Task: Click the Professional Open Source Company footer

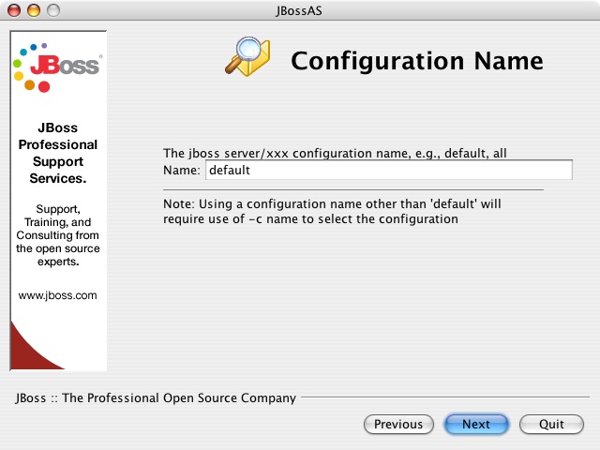Action: click(156, 397)
